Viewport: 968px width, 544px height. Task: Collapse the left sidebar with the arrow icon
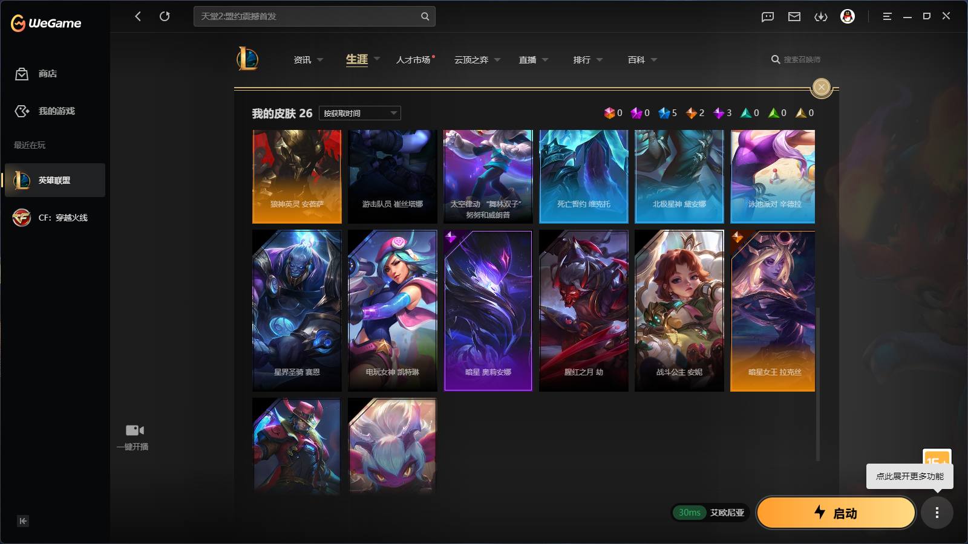click(23, 521)
